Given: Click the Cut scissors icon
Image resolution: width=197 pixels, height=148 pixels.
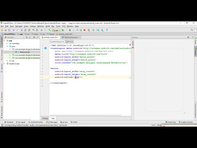Looking at the screenshot, I should click(22, 30).
